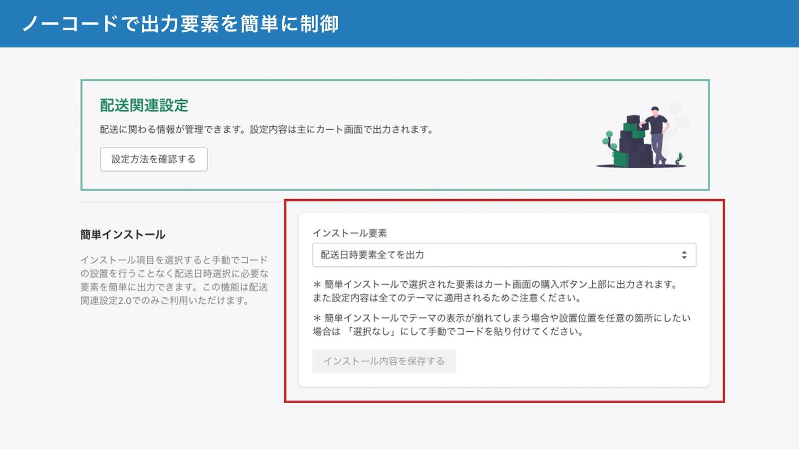
Task: Click the description text under 配送関連設定
Action: point(265,130)
